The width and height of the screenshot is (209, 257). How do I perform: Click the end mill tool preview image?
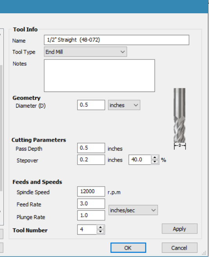click(180, 119)
